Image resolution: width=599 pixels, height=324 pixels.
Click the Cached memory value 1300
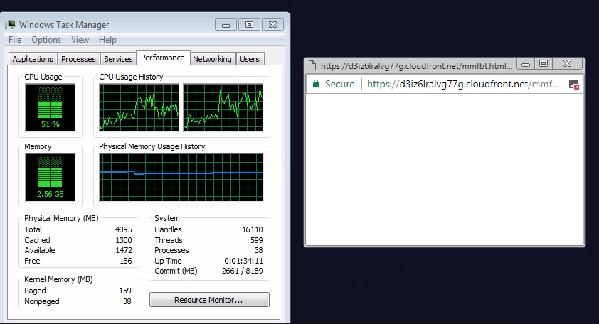pos(123,240)
